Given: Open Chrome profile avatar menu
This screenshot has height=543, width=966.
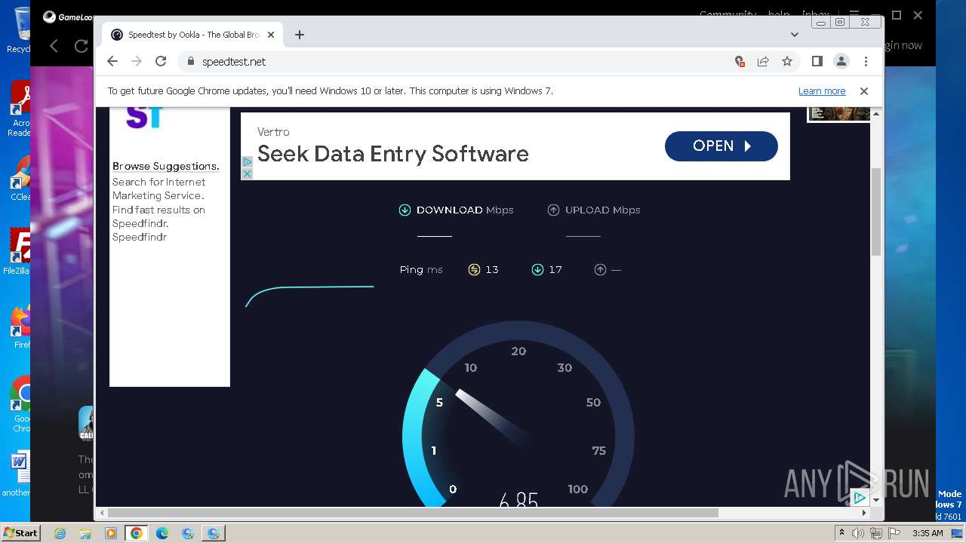Looking at the screenshot, I should point(841,62).
